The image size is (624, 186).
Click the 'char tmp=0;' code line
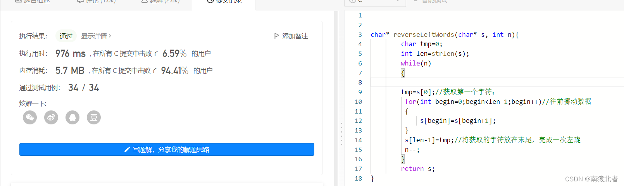pos(422,44)
